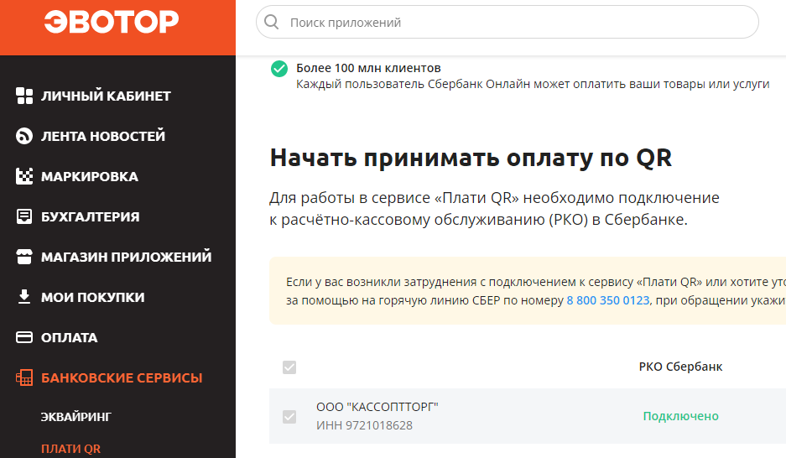The image size is (786, 458).
Task: Click the Оплата card icon
Action: point(24,337)
